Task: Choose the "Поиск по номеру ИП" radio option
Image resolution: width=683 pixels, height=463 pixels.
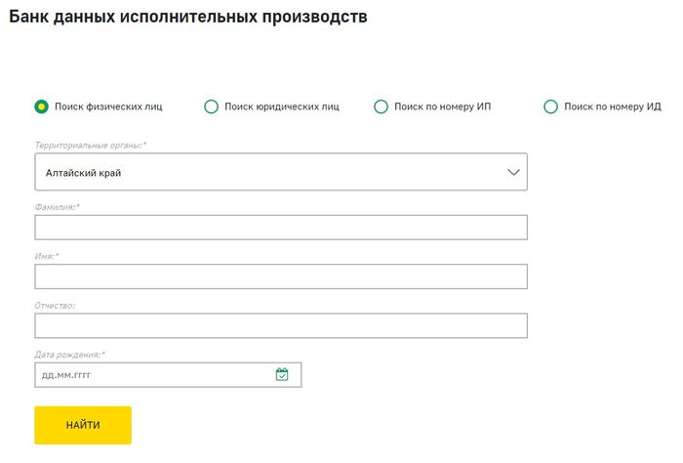Action: coord(382,106)
